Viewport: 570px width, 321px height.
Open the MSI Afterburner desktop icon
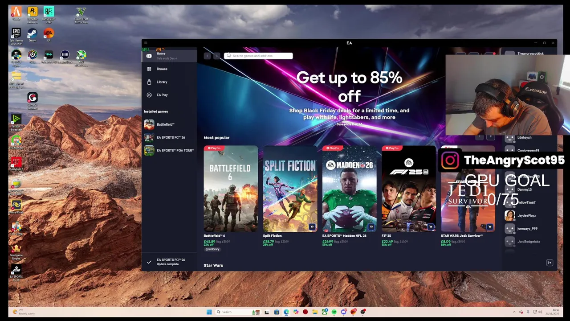(81, 58)
